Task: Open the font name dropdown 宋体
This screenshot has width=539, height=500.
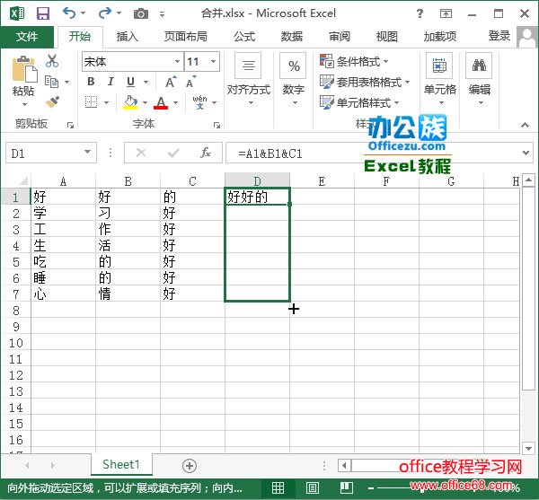Action: click(177, 61)
